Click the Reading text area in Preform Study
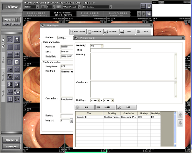Image resolution: width=192 pixels, height=153 pixels. coord(132,66)
